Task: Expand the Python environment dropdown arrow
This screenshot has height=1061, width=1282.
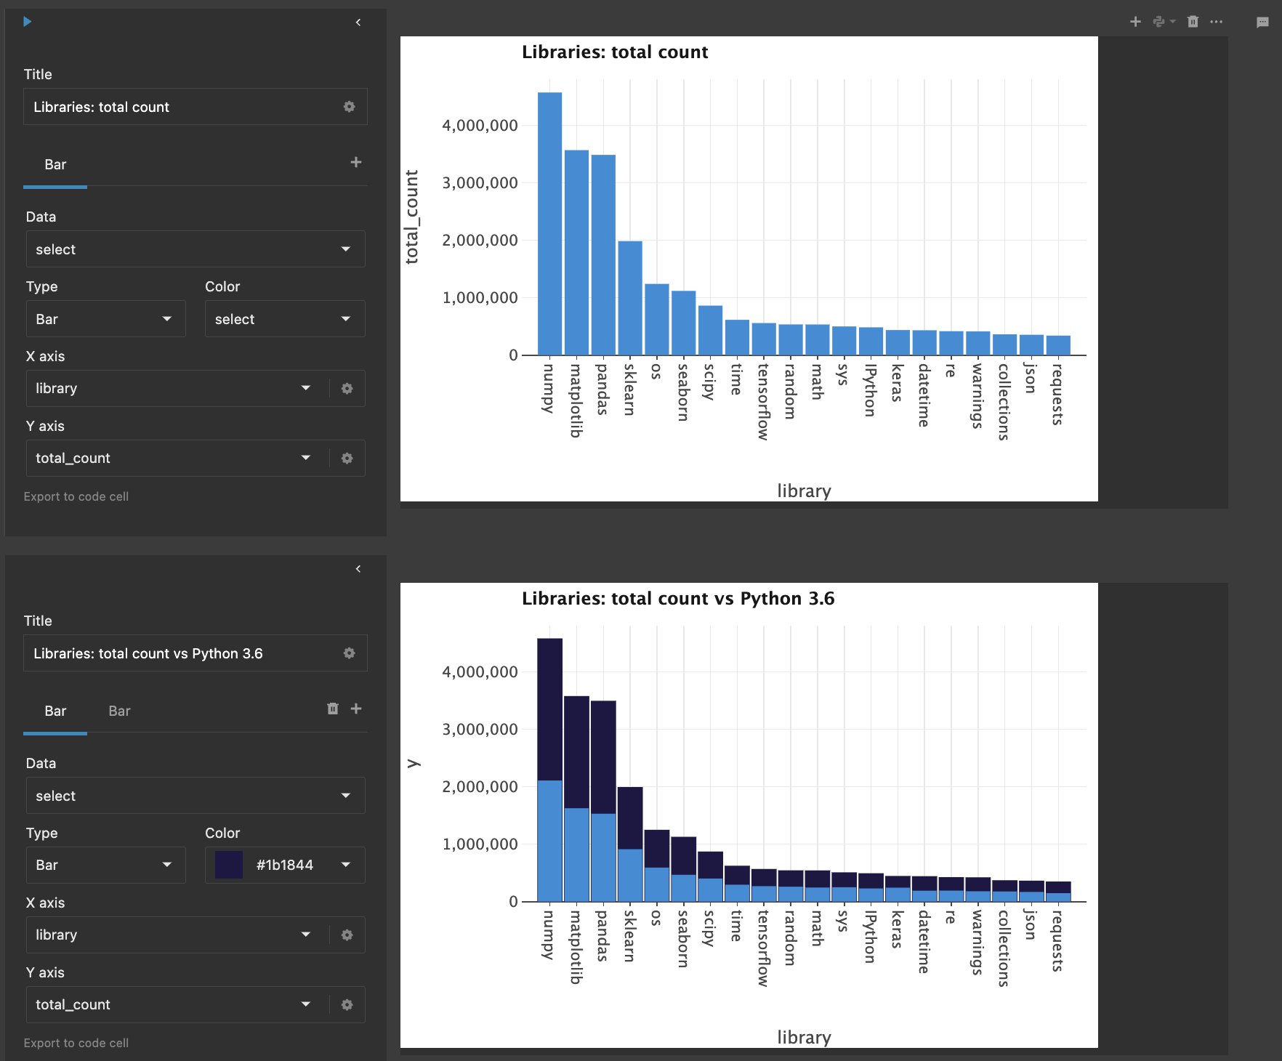Action: pyautogui.click(x=1172, y=22)
